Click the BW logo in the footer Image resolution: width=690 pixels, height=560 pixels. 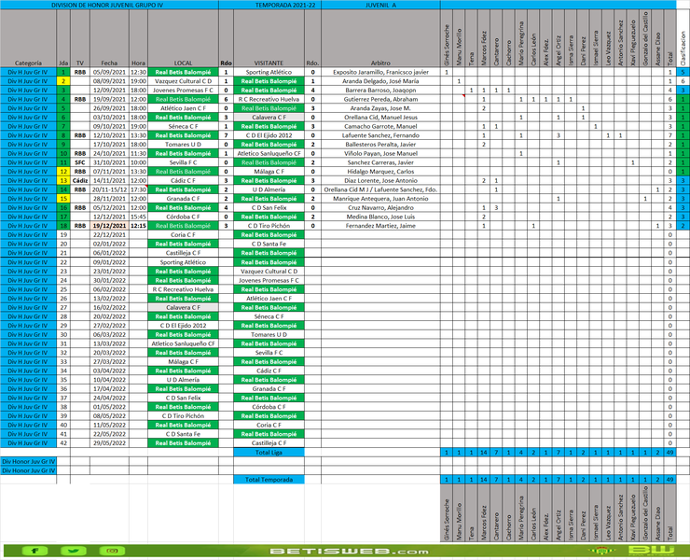tap(651, 551)
